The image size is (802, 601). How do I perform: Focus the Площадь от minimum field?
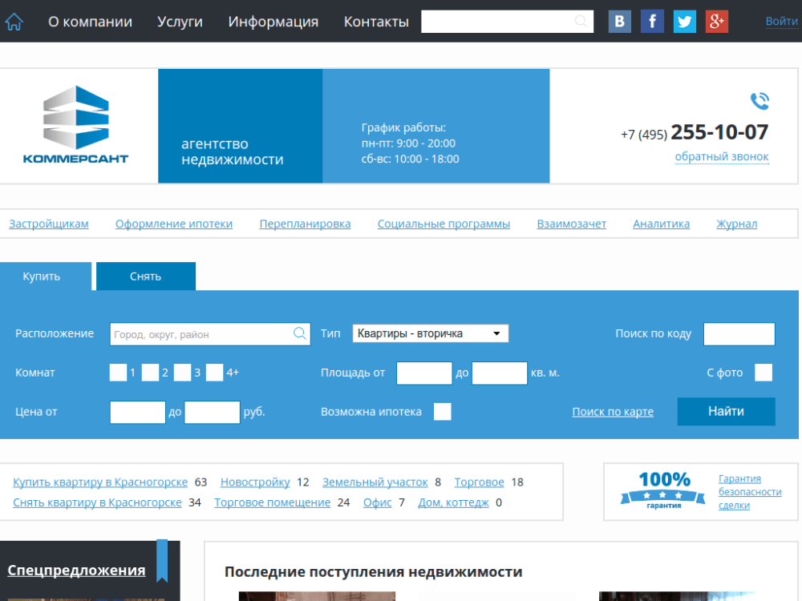click(x=424, y=373)
